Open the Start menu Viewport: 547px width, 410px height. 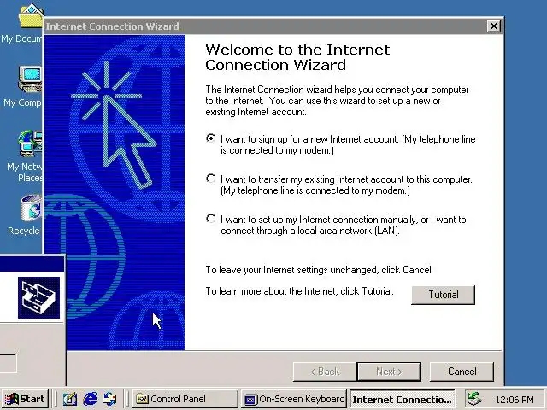(25, 399)
